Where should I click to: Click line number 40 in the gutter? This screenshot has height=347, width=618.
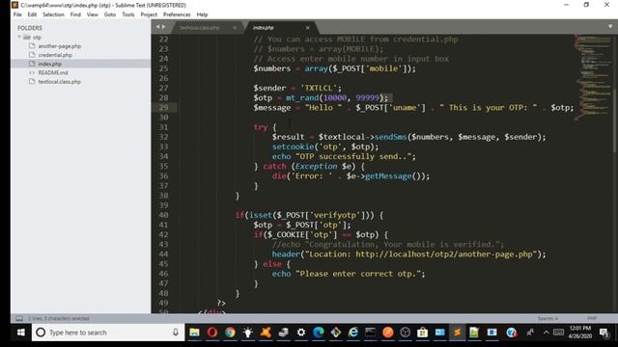click(x=163, y=215)
